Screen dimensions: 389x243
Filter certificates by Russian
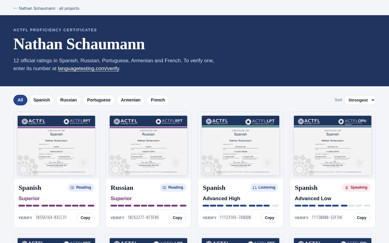[68, 100]
